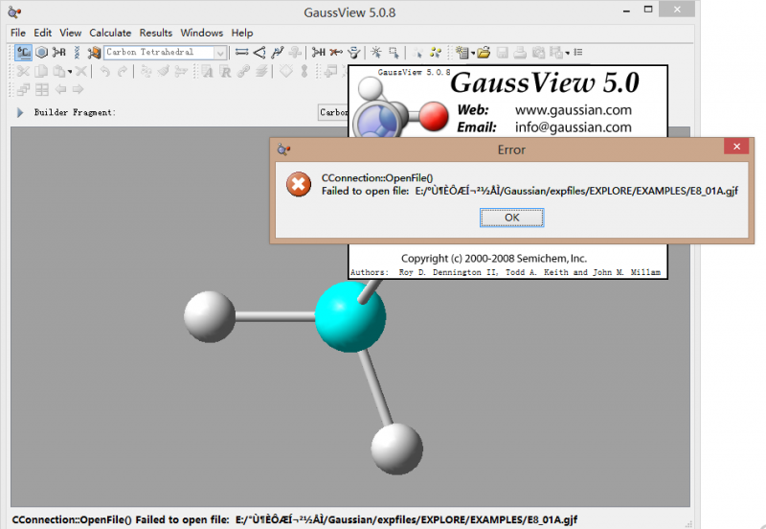Click the Rebond icon
The height and width of the screenshot is (529, 766).
click(181, 71)
